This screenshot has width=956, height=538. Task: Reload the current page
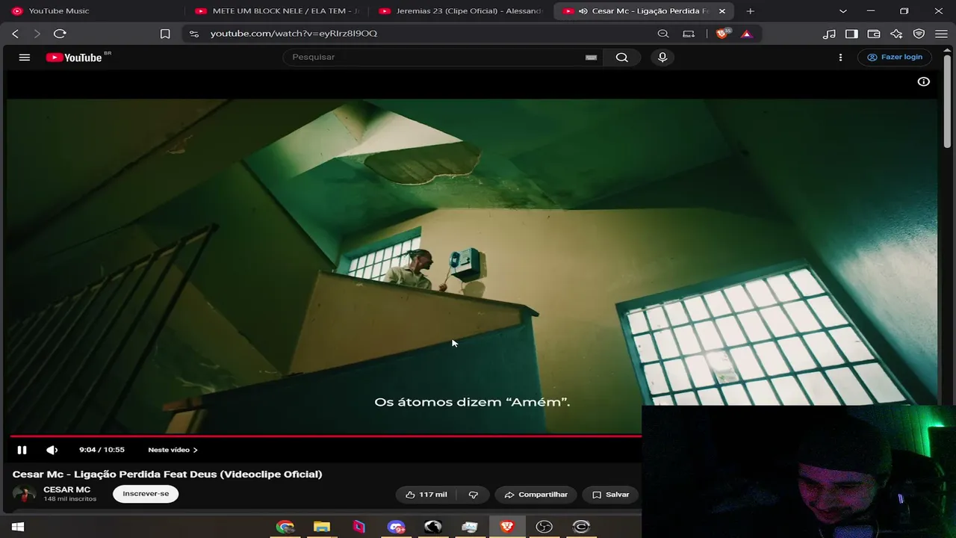[x=60, y=34]
